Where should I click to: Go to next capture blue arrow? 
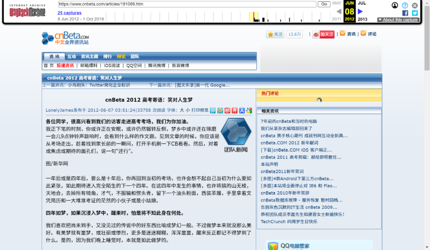360,12
